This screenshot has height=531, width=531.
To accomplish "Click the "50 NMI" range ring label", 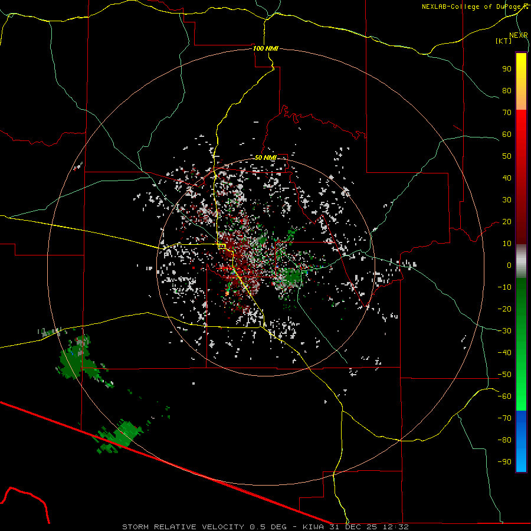I will click(265, 158).
